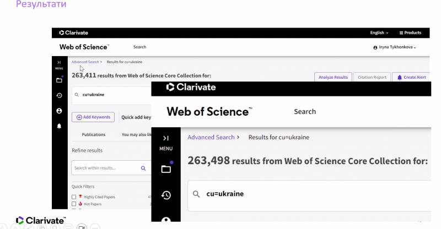
Task: Click the Highly Cited Papers trophy icon
Action: [x=80, y=197]
